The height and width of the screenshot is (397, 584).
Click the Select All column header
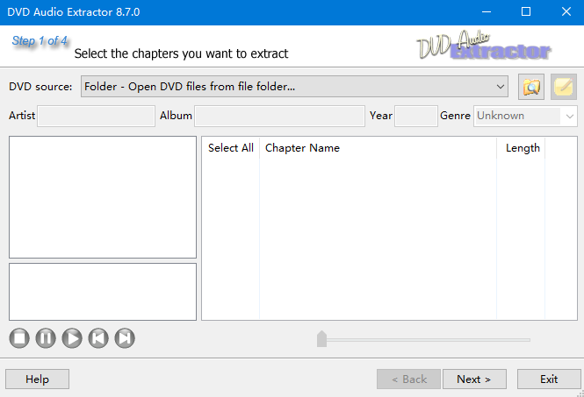click(231, 148)
